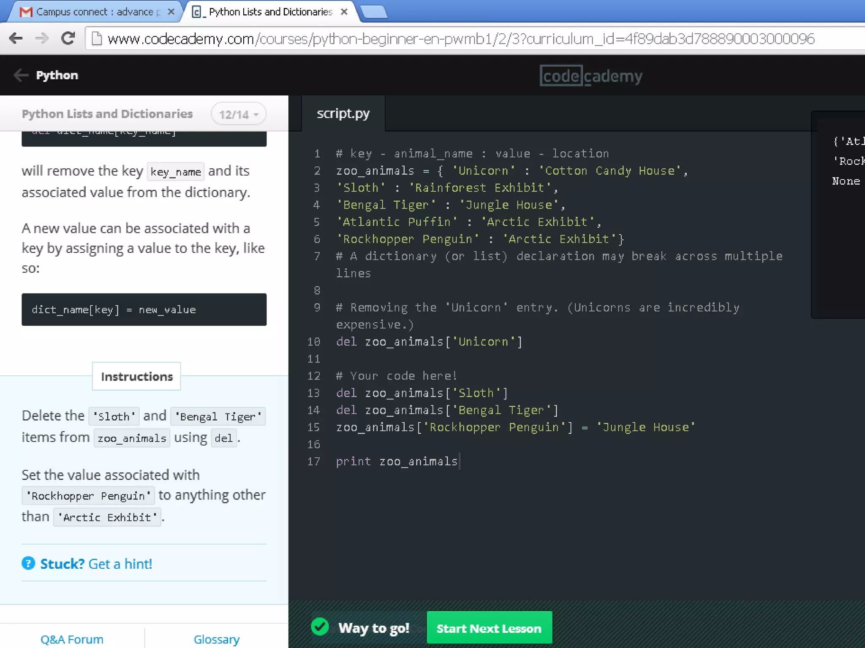Select the Python Lists and Dictionaries tab
The width and height of the screenshot is (865, 648).
point(270,12)
